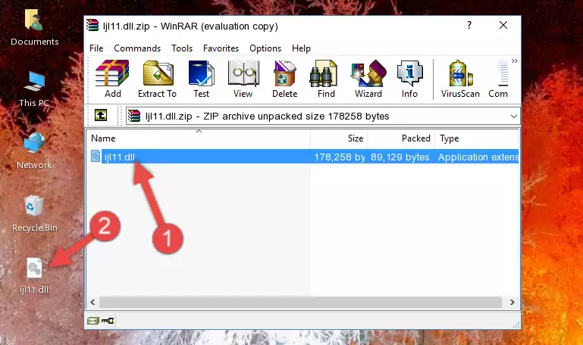
Task: Click the horizontal scrollbar right arrow
Action: [512, 302]
